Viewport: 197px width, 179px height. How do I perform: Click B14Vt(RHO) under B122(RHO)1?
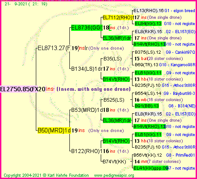click(116, 141)
